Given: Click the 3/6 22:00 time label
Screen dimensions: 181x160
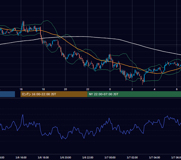Looking at the screenshot, I should [x=88, y=157].
